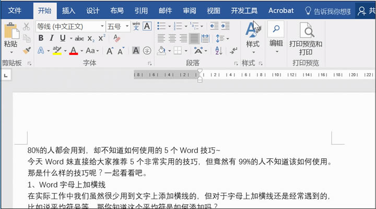This screenshot has width=376, height=209.
Task: Open font dialog launcher
Action: 150,64
